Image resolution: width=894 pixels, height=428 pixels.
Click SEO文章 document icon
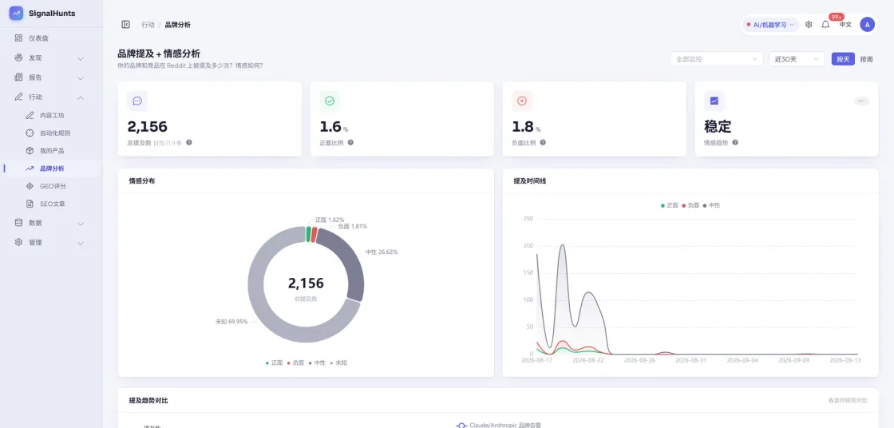click(30, 204)
